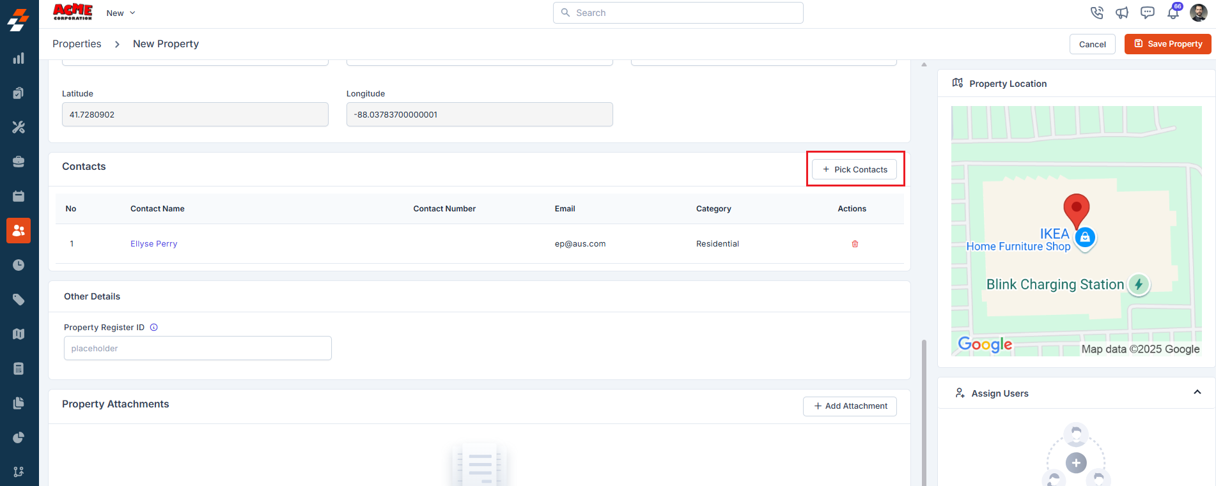The image size is (1216, 486).
Task: Click the Residential category cell
Action: [x=717, y=244]
